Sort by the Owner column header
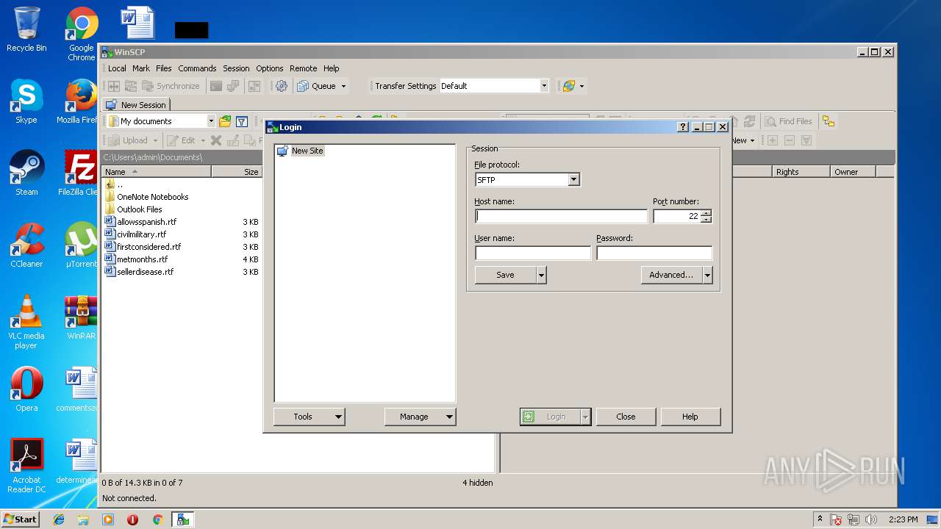 tap(853, 172)
